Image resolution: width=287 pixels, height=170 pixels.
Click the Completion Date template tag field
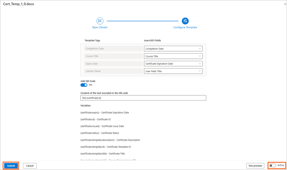pos(113,49)
